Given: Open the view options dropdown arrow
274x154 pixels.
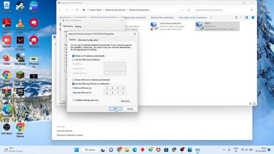Looking at the screenshot, I should click(x=240, y=18).
